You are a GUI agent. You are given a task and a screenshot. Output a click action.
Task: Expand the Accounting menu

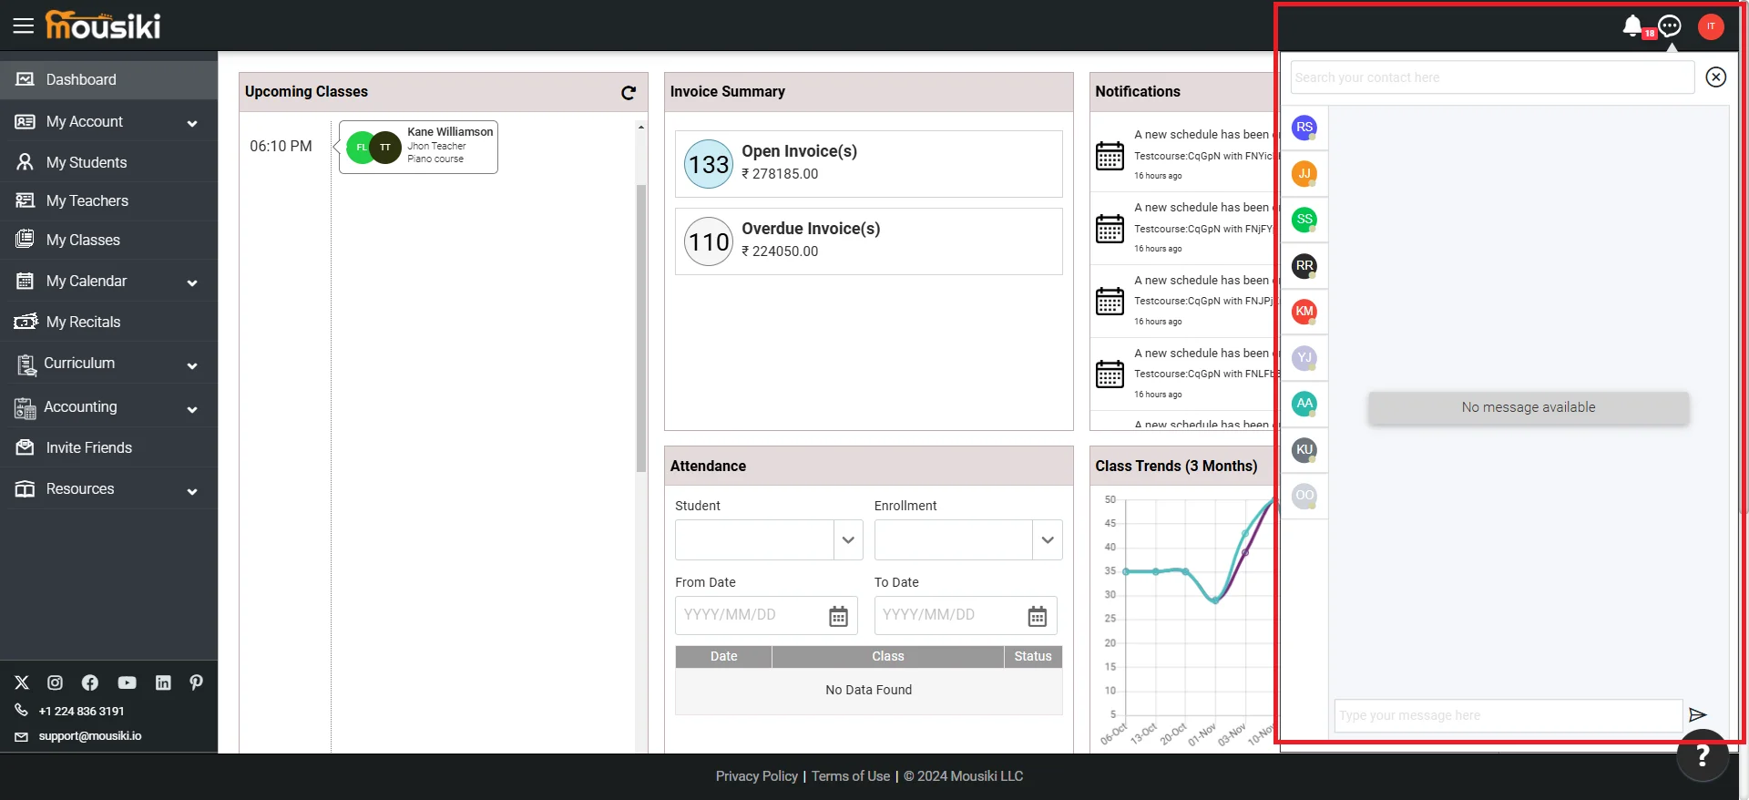108,407
